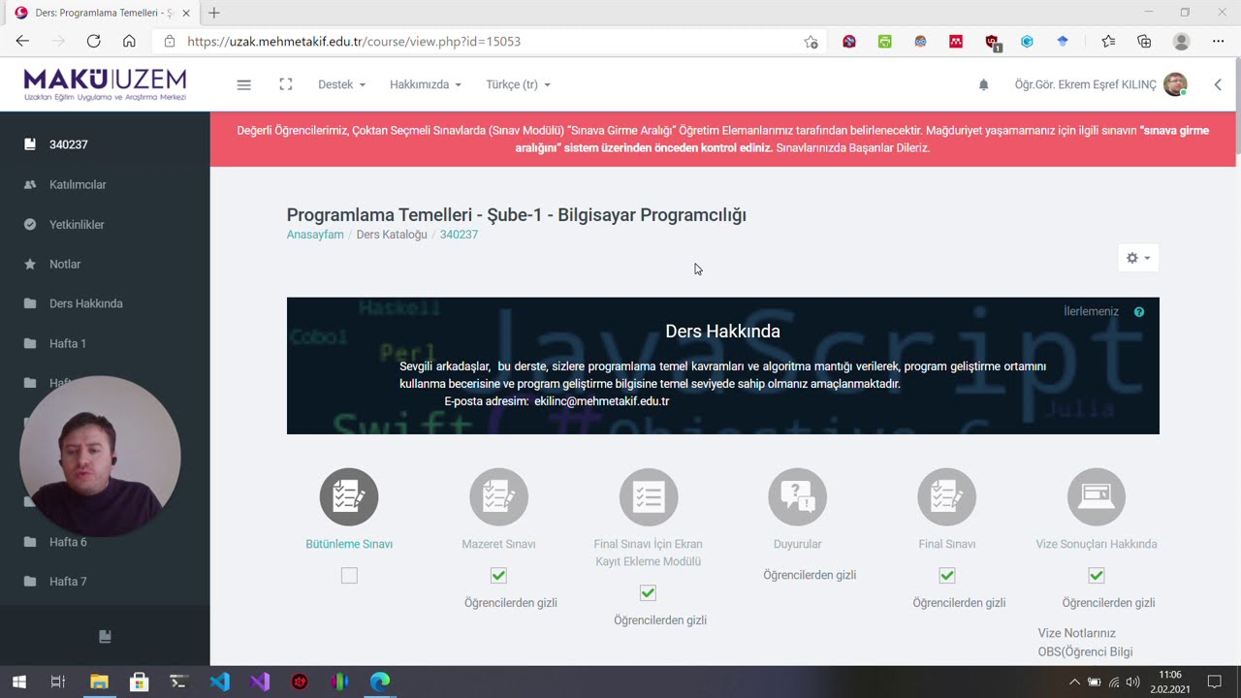The height and width of the screenshot is (698, 1241).
Task: Open the Windows notification center
Action: (x=1214, y=682)
